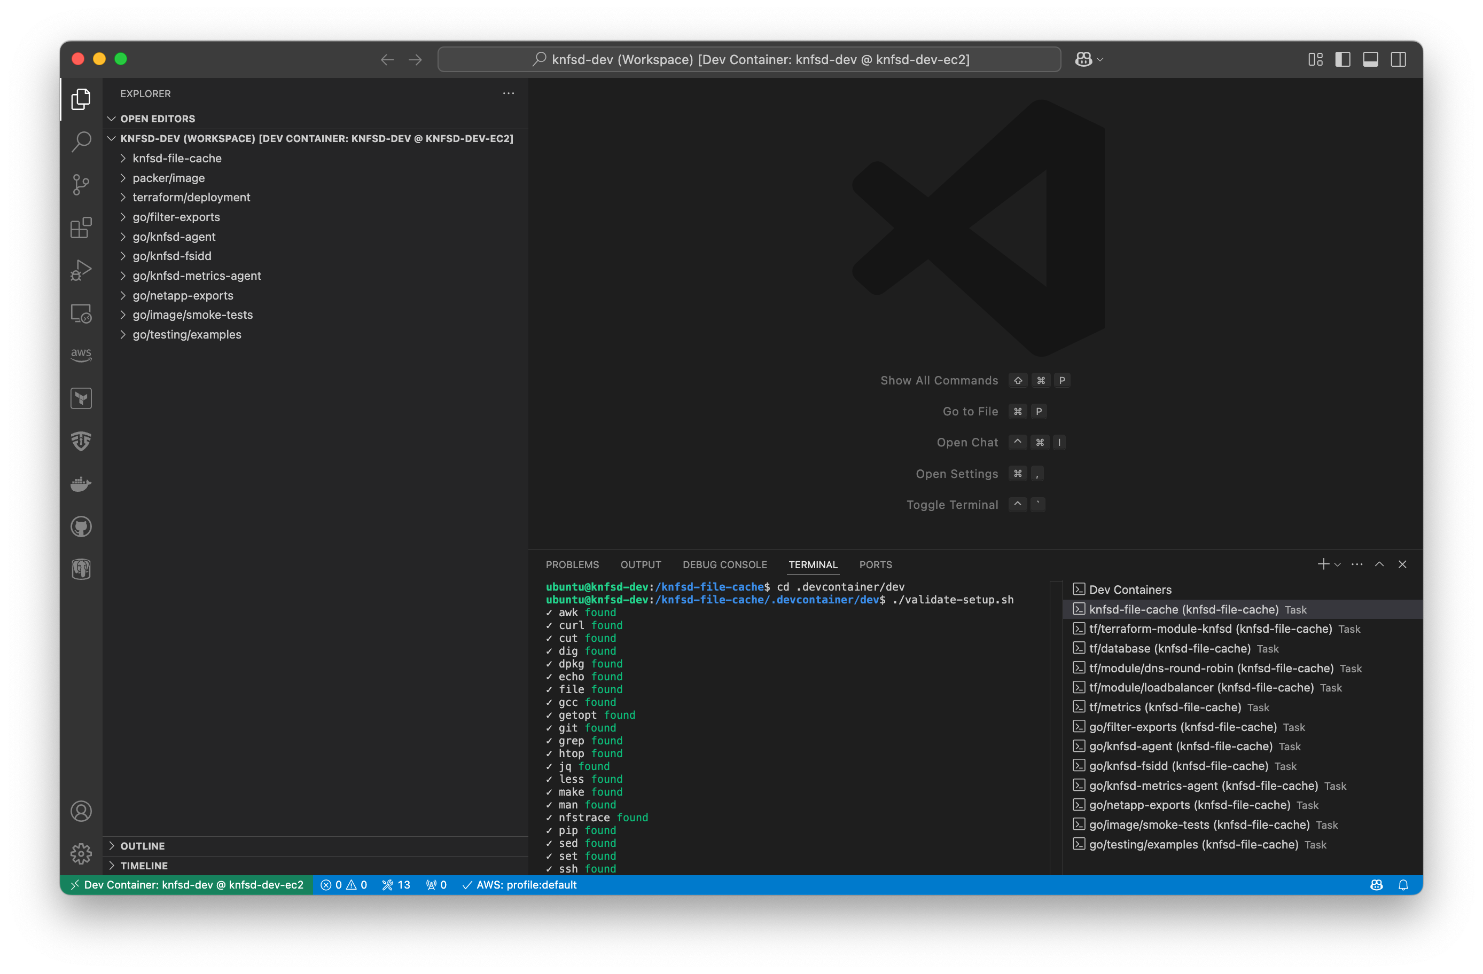The width and height of the screenshot is (1483, 974).
Task: Switch to the Debug Console tab
Action: click(725, 565)
